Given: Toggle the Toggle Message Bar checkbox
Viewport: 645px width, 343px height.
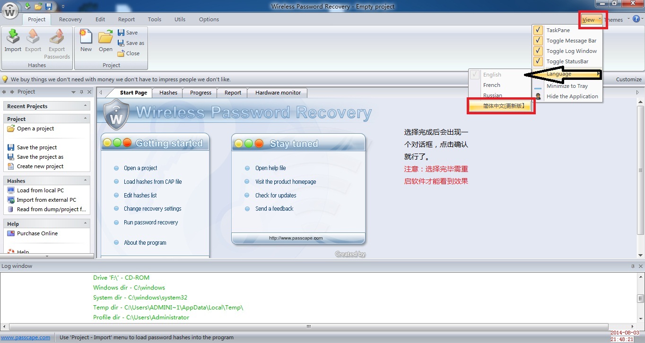Looking at the screenshot, I should coord(538,41).
